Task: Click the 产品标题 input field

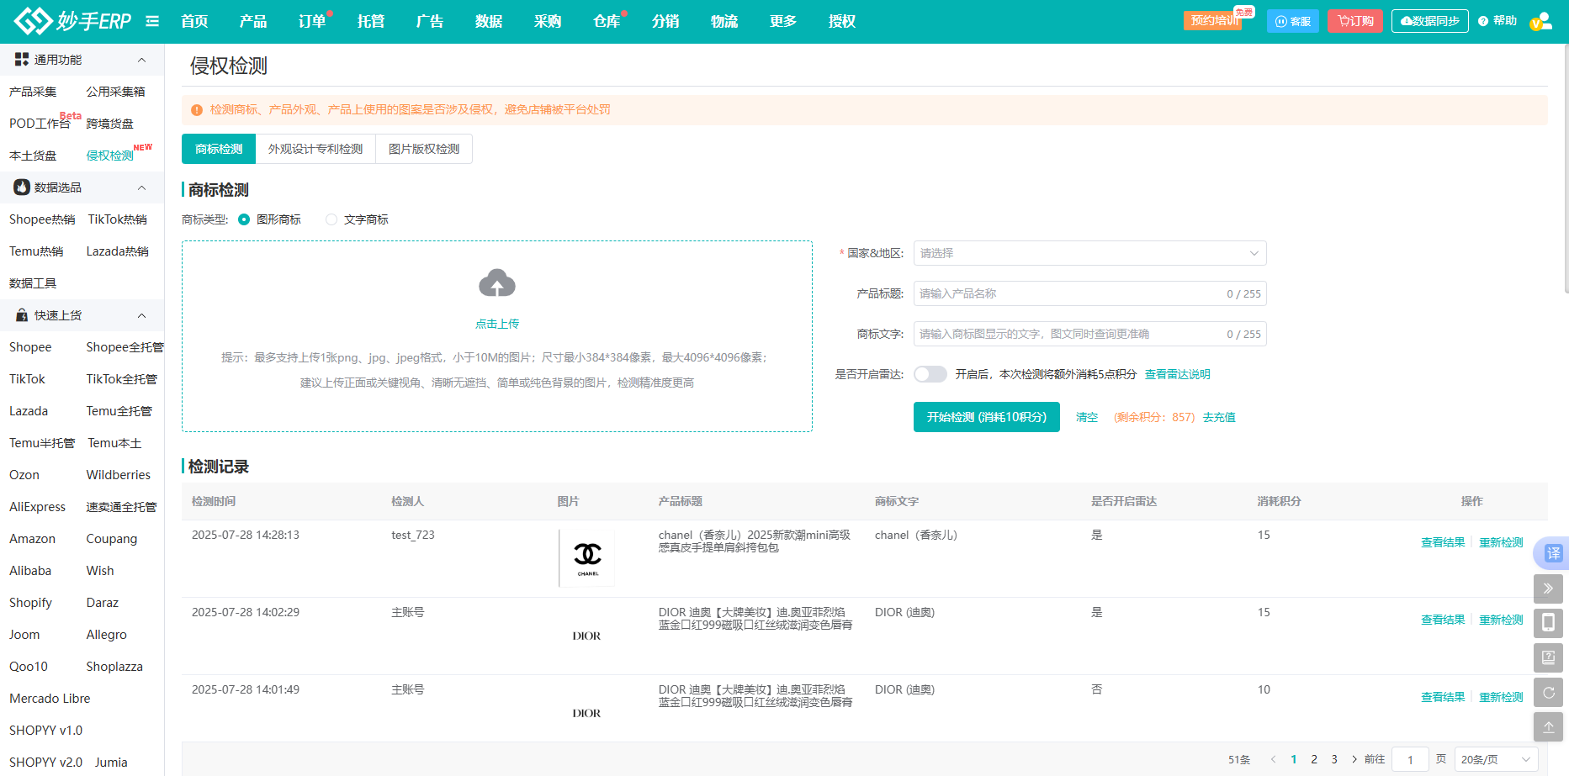Action: pos(1068,293)
